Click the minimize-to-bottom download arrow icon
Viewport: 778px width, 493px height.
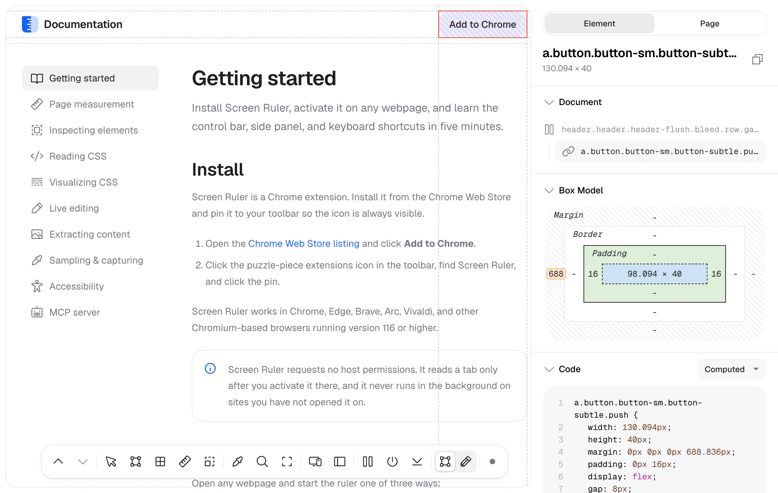(x=417, y=462)
